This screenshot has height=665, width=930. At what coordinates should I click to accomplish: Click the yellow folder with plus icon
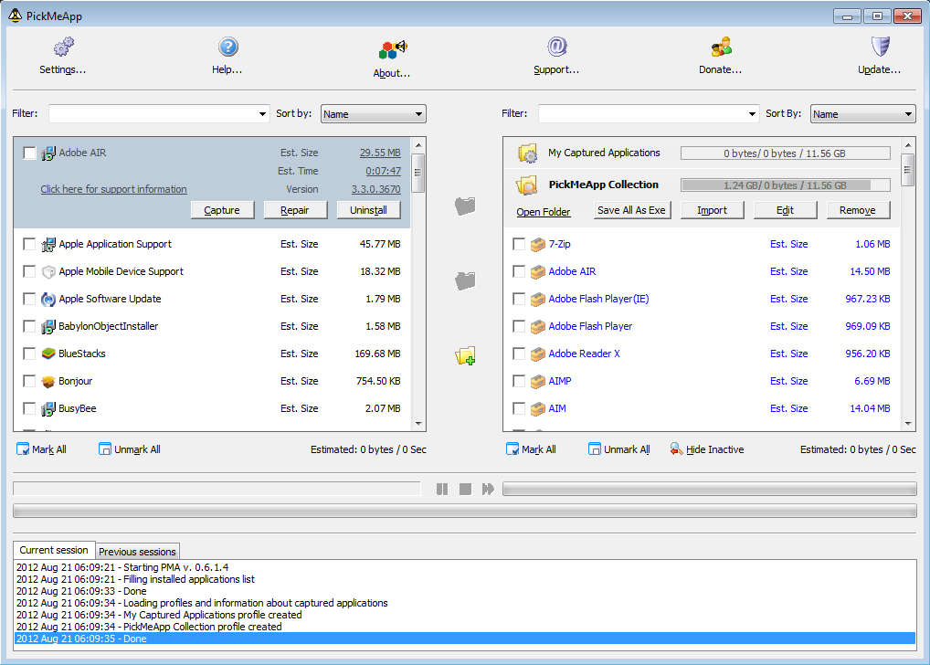tap(465, 355)
